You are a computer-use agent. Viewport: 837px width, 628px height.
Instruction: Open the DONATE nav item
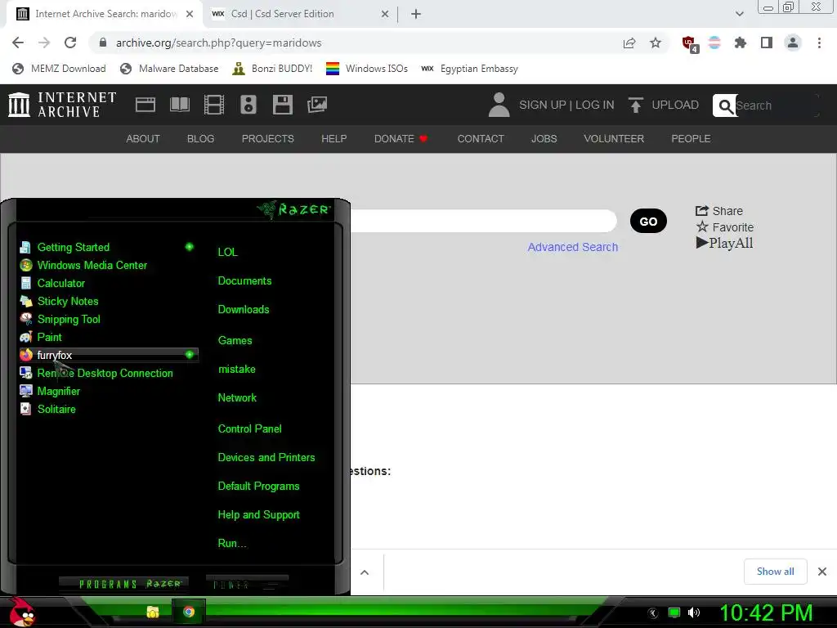tap(401, 139)
